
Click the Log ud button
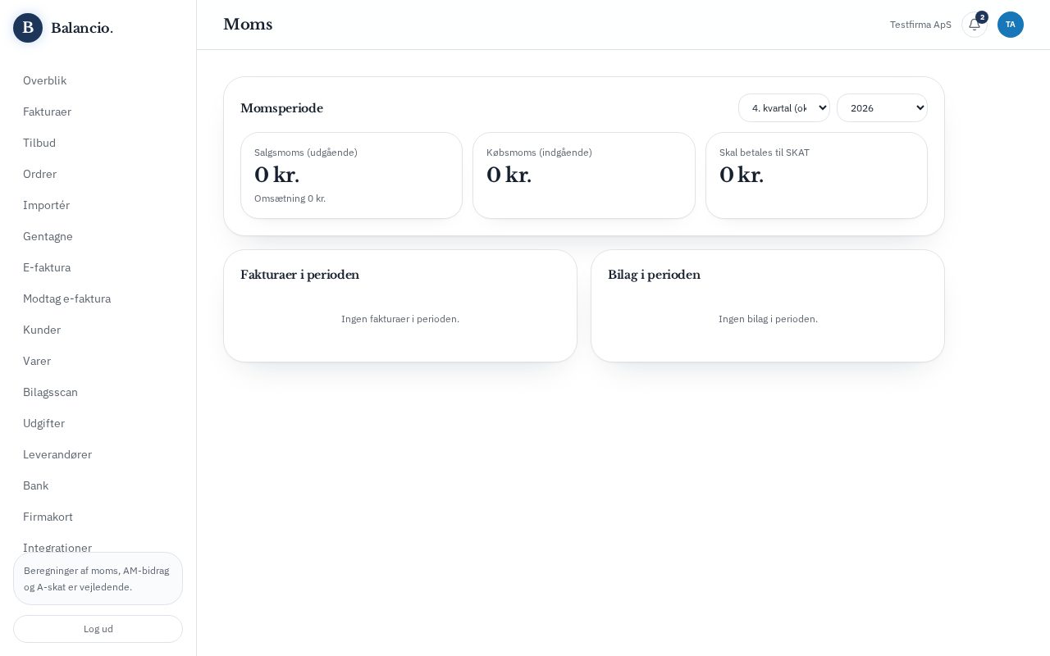98,629
